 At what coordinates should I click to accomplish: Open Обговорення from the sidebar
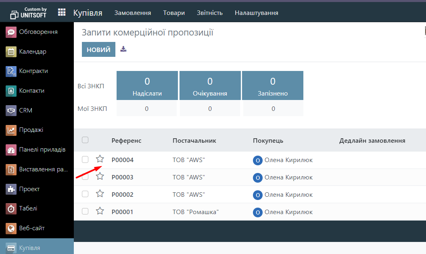(x=38, y=32)
